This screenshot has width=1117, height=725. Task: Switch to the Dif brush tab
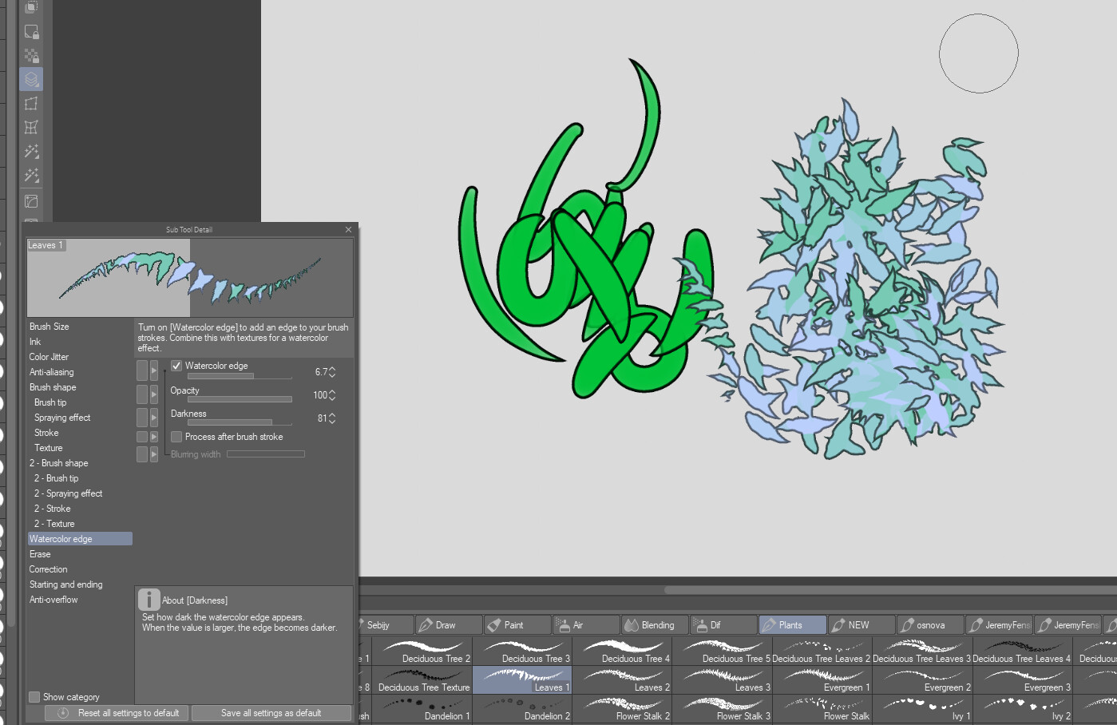click(723, 625)
